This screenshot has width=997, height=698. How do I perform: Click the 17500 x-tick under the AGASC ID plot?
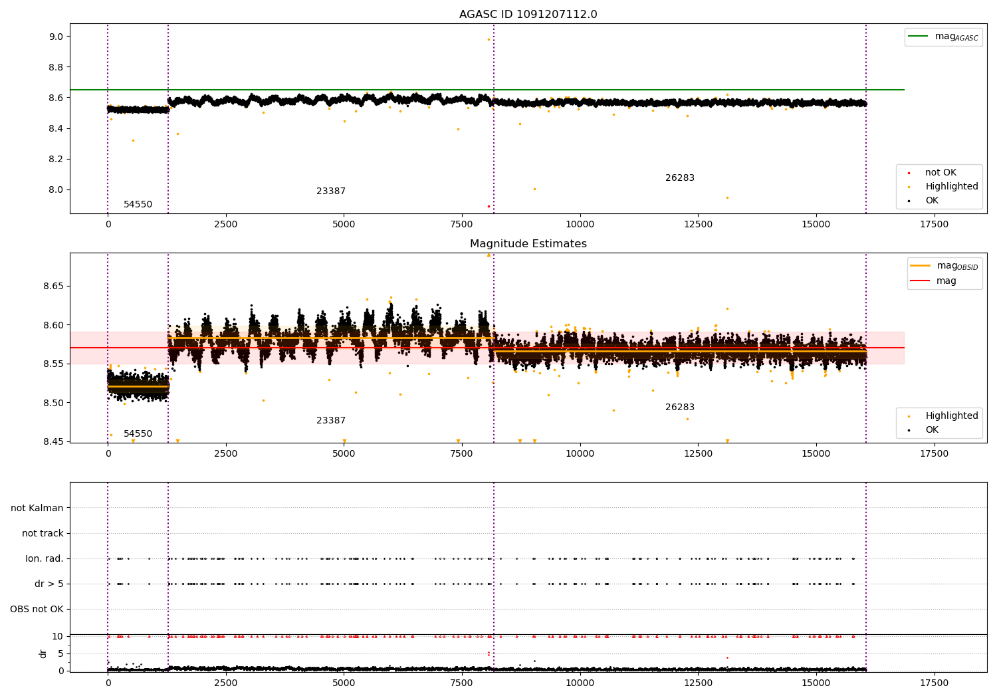pos(934,225)
